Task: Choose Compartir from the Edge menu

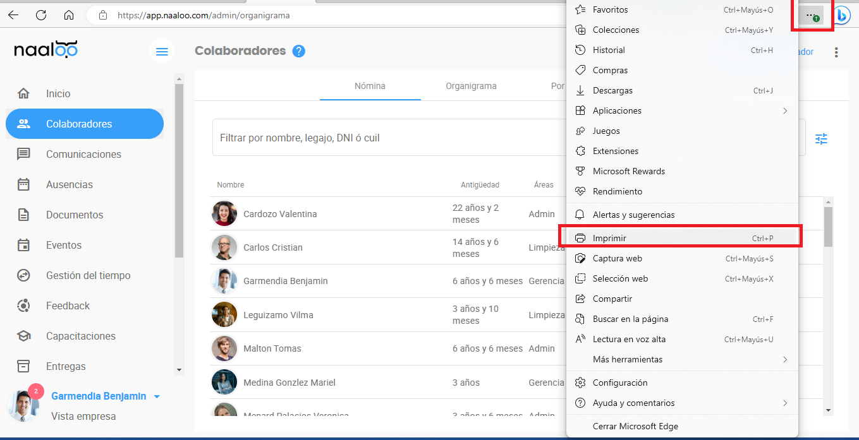Action: click(682, 299)
